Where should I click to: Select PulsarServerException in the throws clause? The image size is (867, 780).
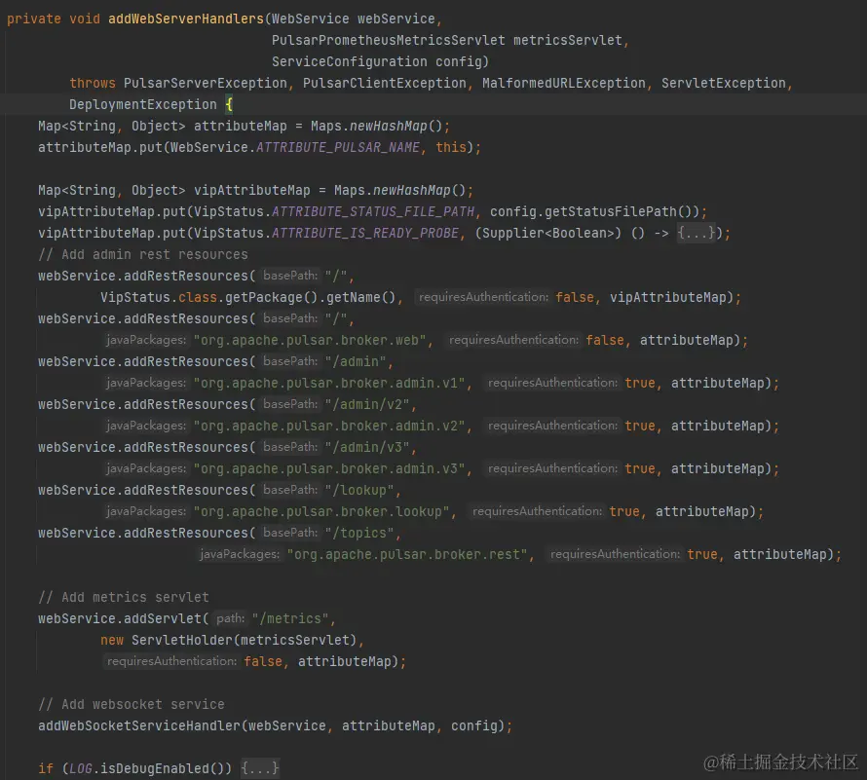(x=206, y=83)
